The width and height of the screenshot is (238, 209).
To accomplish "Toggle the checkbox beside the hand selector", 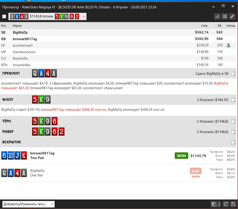I will pyautogui.click(x=4, y=17).
